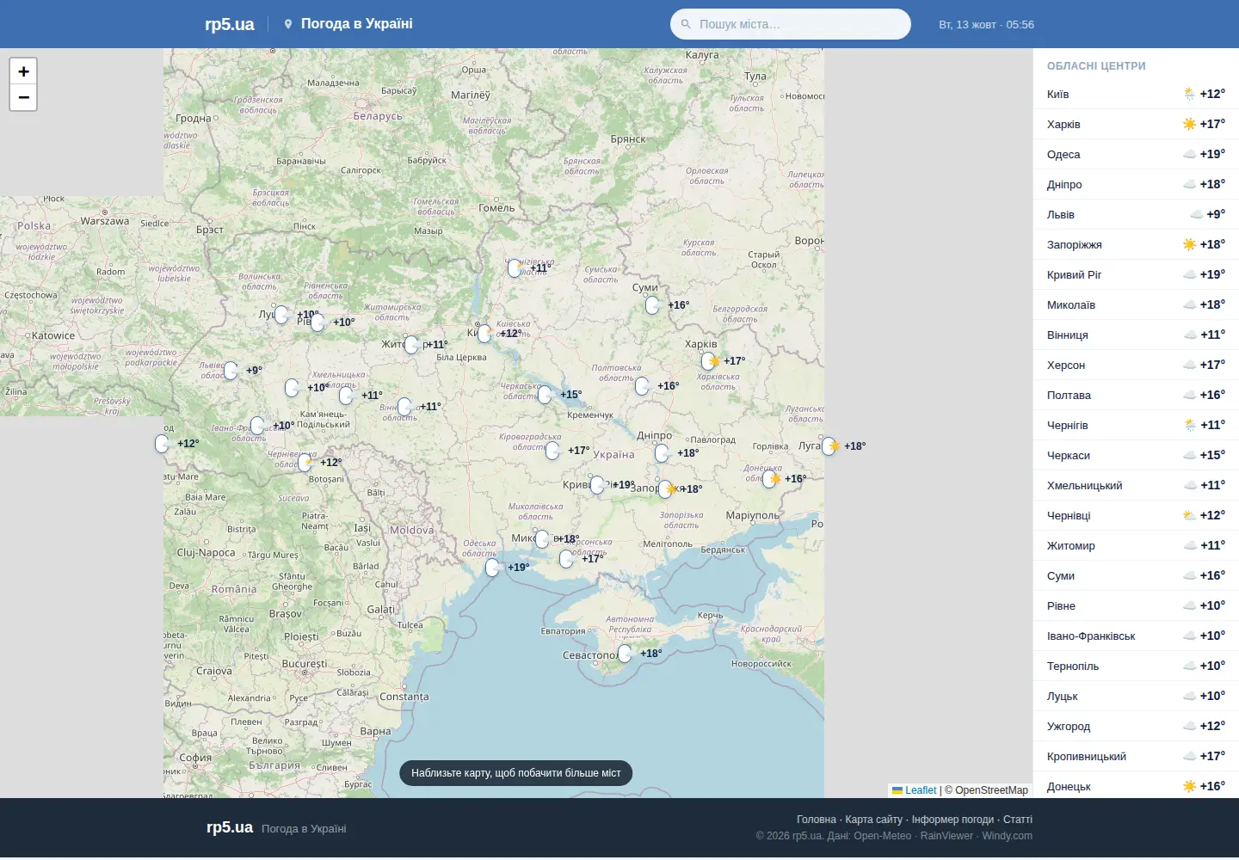Open Карта сайту footer link

pos(874,820)
